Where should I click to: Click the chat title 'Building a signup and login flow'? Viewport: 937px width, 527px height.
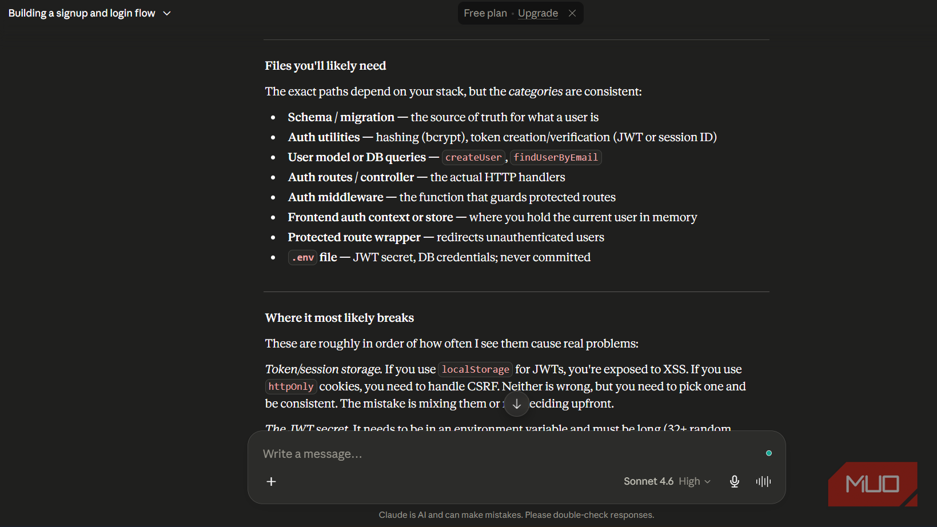click(82, 13)
